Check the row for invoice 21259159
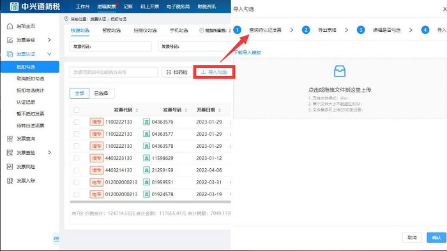This screenshot has height=251, width=447. 77,170
